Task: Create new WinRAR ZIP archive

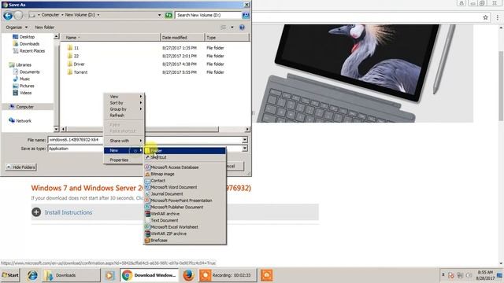Action: 185,233
